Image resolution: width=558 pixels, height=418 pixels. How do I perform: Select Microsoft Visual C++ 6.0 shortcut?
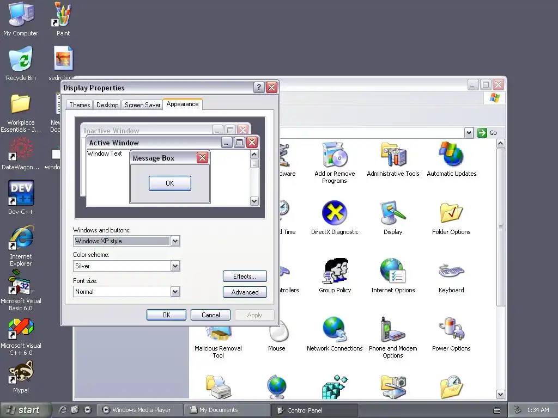tap(21, 337)
